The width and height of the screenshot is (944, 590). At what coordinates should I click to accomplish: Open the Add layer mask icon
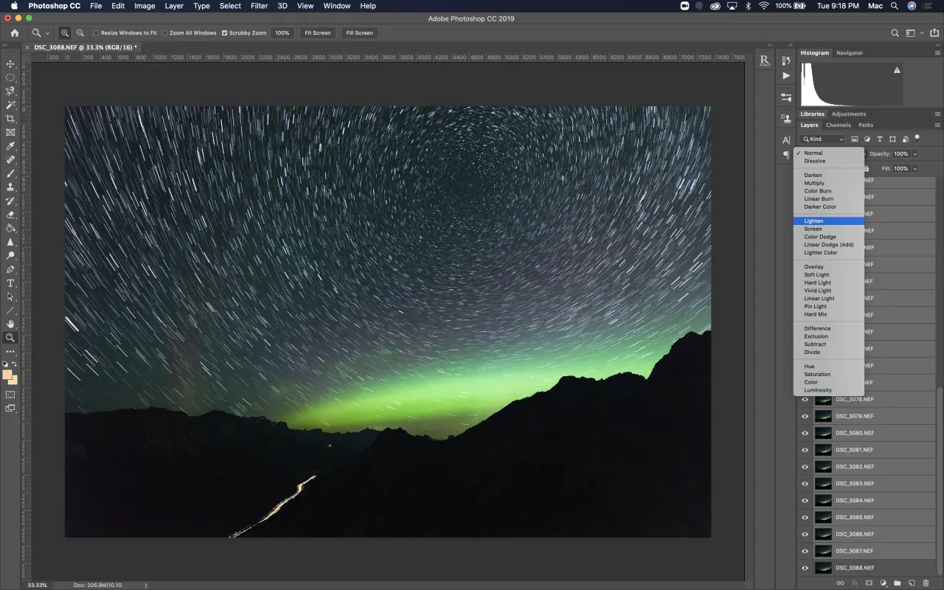pyautogui.click(x=870, y=583)
